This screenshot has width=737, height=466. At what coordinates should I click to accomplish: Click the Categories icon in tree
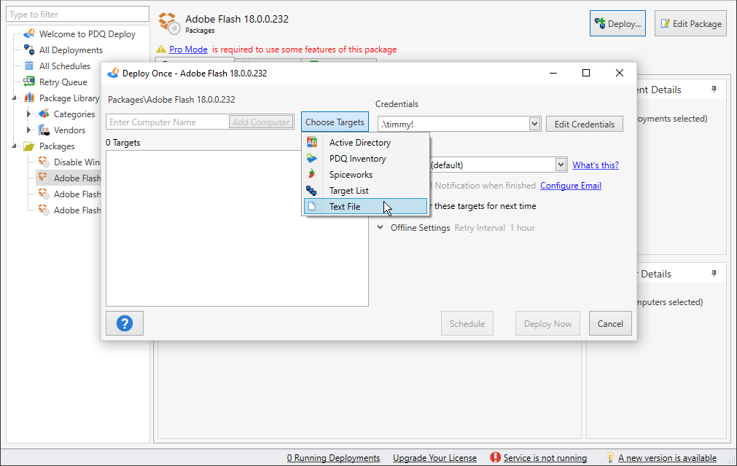44,114
